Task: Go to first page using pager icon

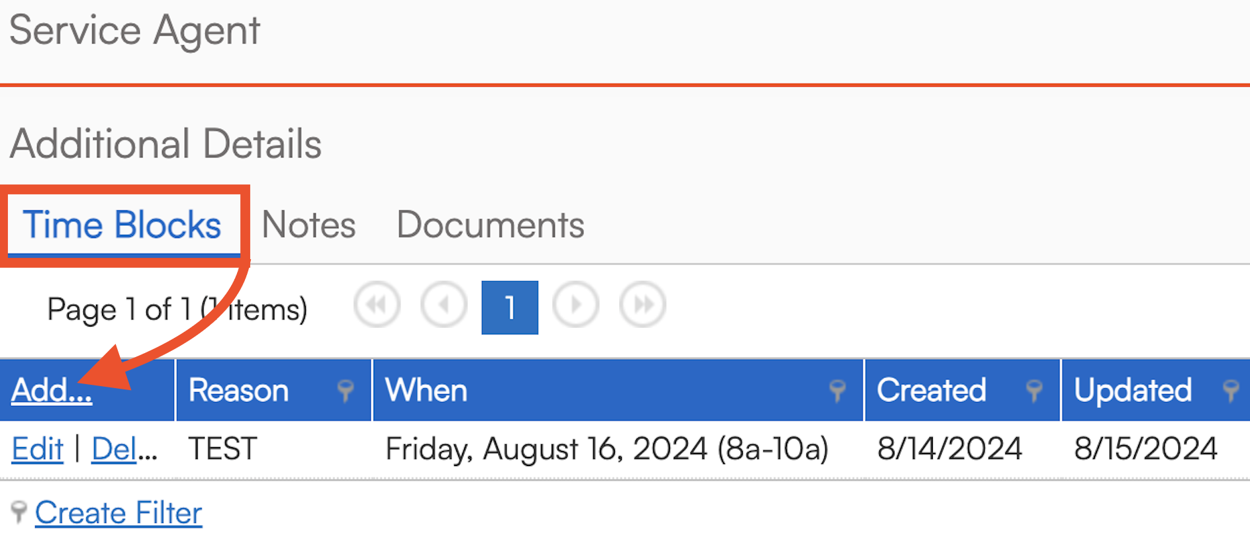Action: coord(377,305)
